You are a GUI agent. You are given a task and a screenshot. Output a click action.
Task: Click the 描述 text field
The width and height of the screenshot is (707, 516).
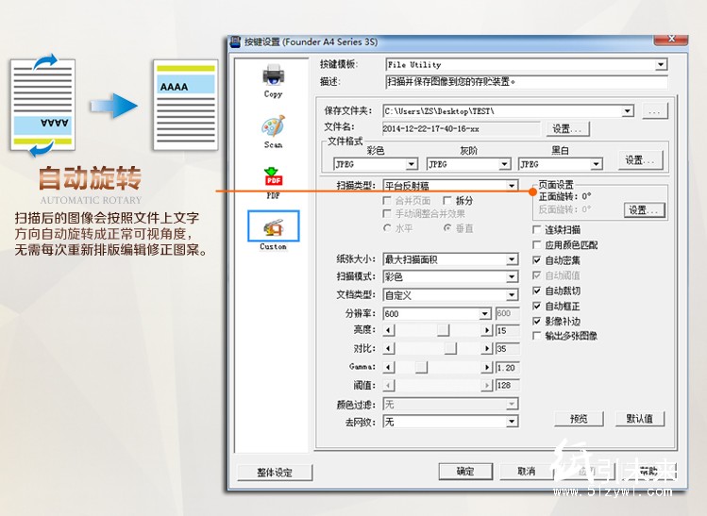point(525,82)
